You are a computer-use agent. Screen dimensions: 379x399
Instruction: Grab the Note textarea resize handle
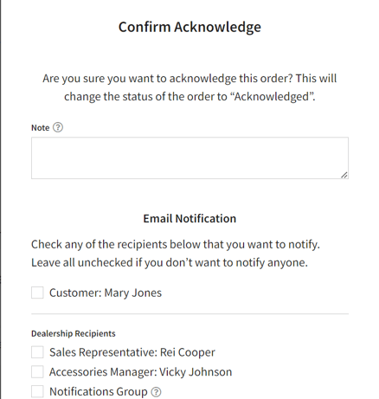pyautogui.click(x=344, y=175)
